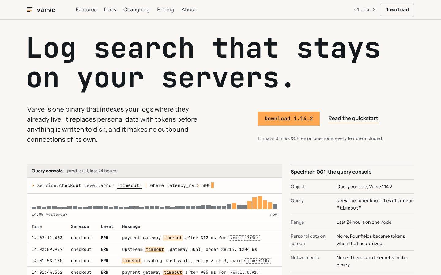Click the Message column header
The width and height of the screenshot is (441, 275).
tap(131, 226)
